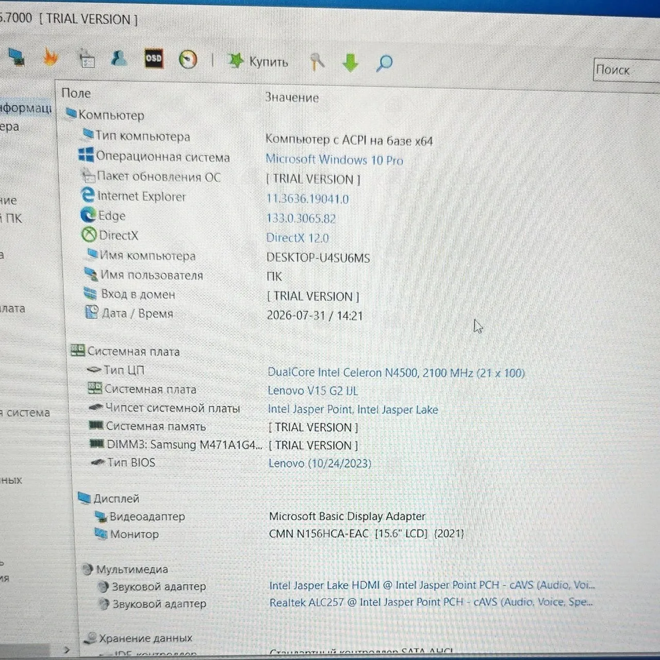Click the user silhouette toolbar icon
Viewport: 660px width, 660px height.
point(119,58)
